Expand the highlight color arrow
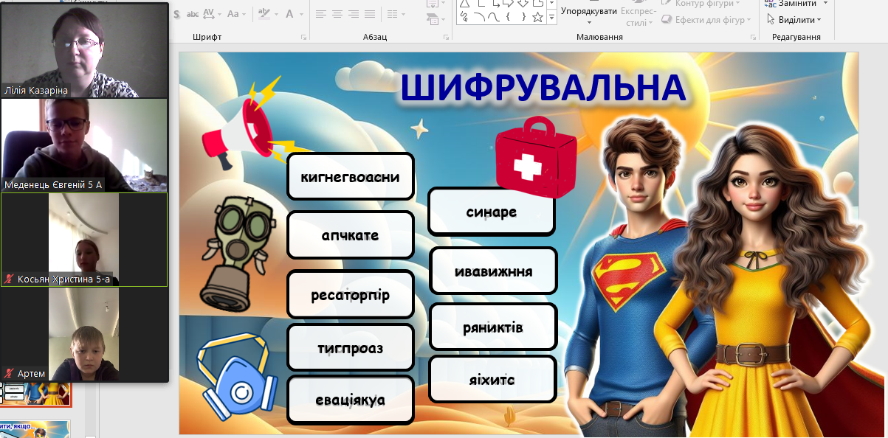 coord(275,13)
